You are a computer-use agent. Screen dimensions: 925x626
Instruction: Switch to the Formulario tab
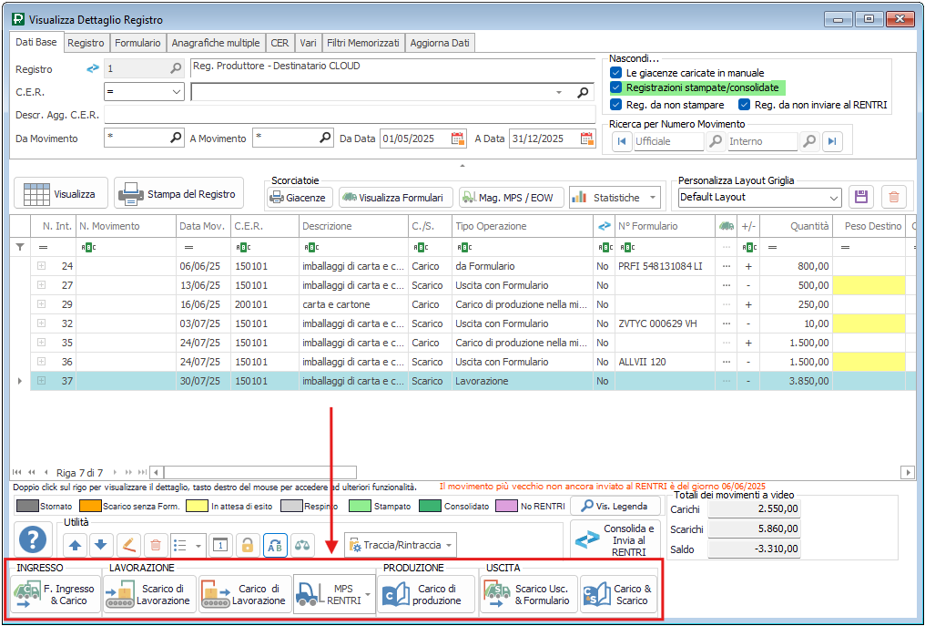click(x=137, y=43)
